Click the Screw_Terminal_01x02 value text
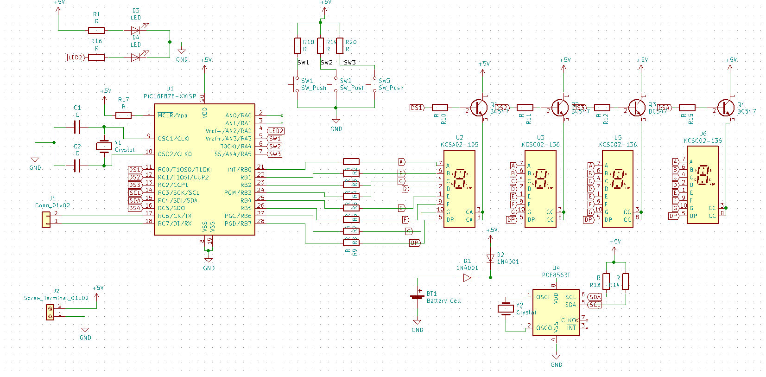Viewport: 766px width, 377px height. pos(56,298)
